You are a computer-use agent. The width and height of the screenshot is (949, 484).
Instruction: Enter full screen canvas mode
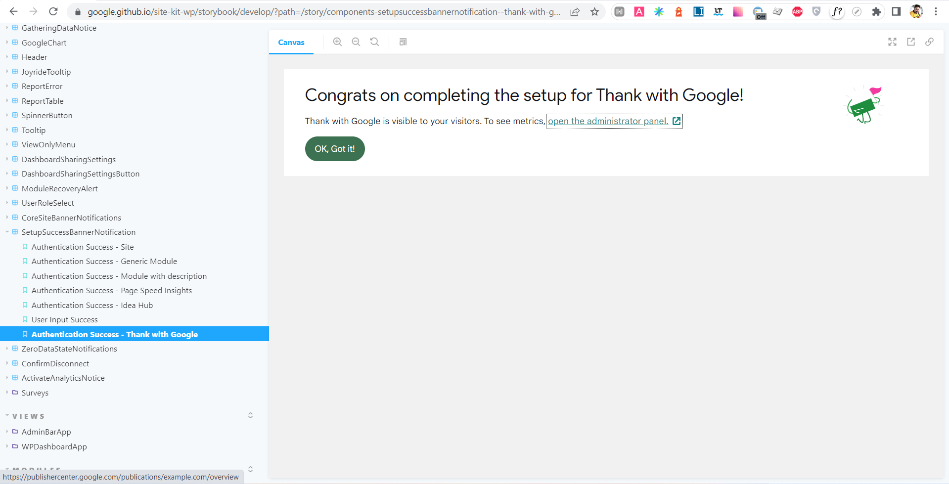click(892, 42)
